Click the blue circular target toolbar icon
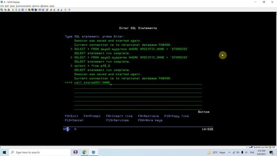 pyautogui.click(x=23, y=10)
